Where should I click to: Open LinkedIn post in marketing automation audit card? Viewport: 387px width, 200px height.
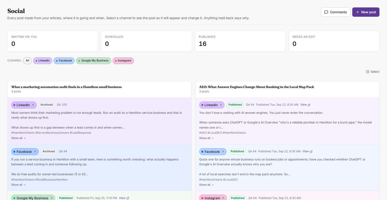point(24,105)
